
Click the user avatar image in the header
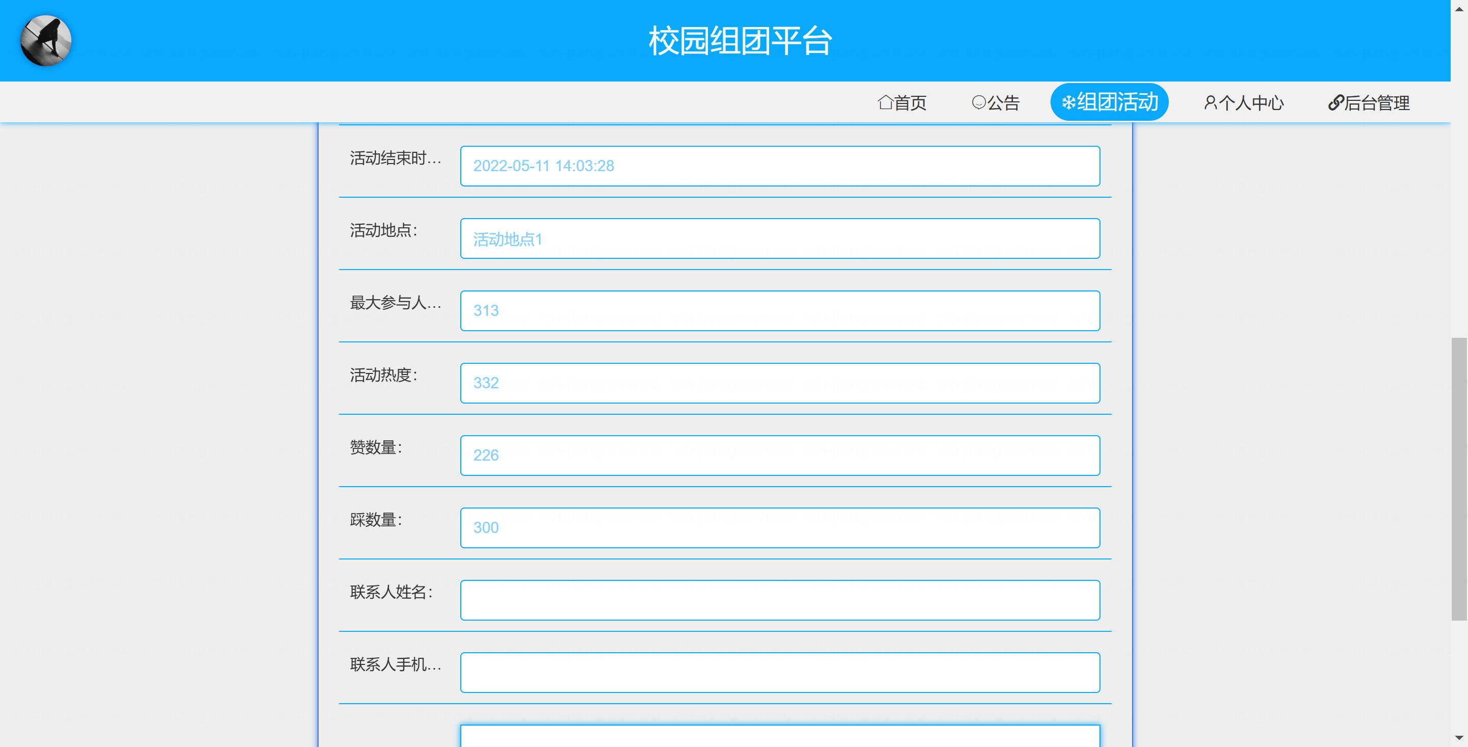coord(45,40)
